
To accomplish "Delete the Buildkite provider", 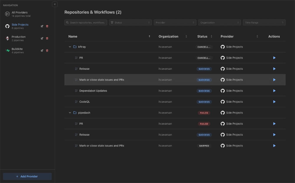I will (47, 50).
